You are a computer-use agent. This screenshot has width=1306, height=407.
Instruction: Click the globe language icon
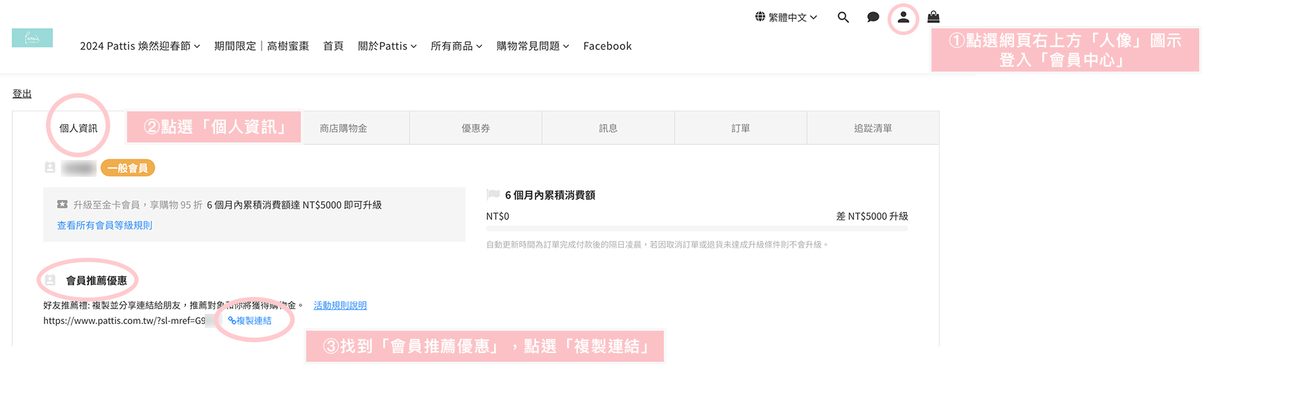click(x=760, y=17)
